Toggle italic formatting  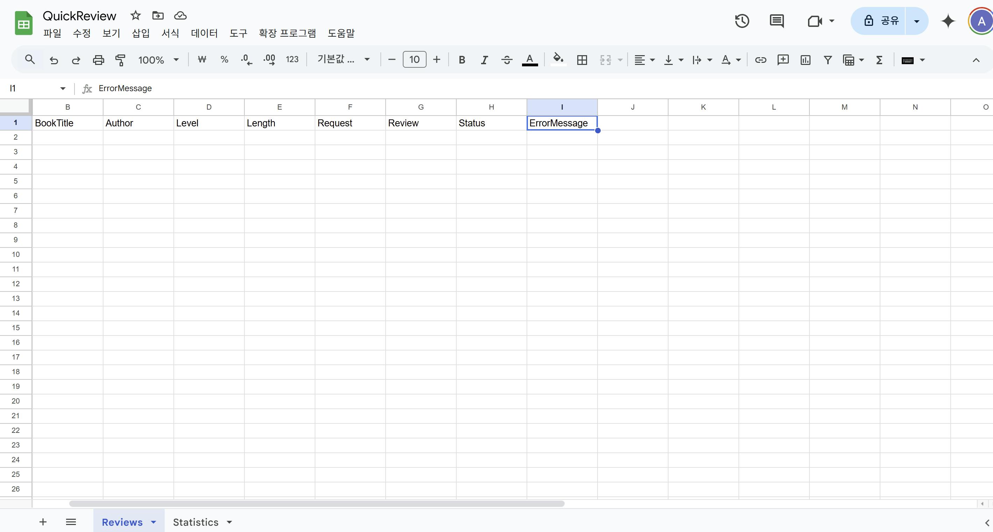tap(484, 60)
